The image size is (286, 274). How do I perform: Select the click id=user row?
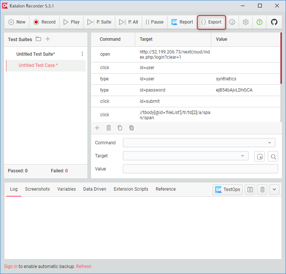(x=186, y=68)
